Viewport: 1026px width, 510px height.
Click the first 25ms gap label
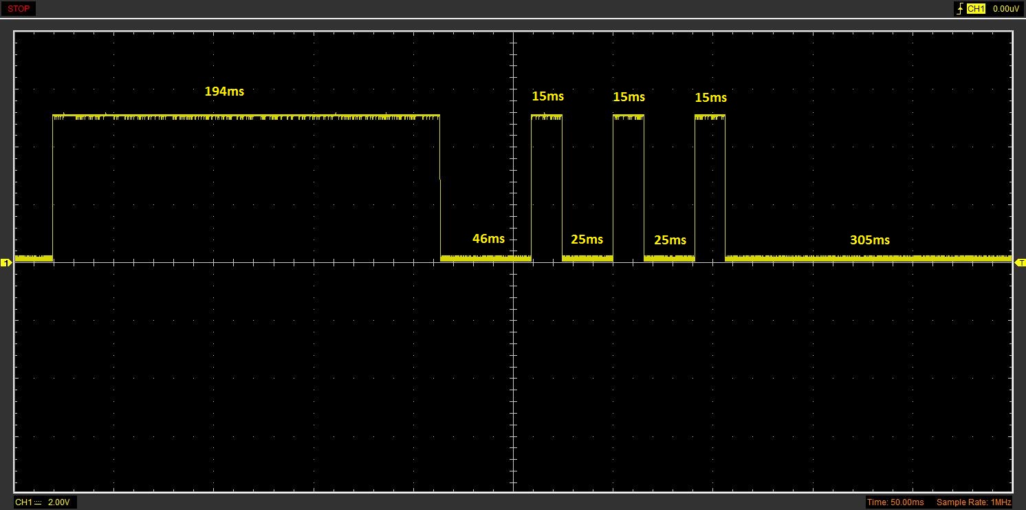tap(587, 240)
